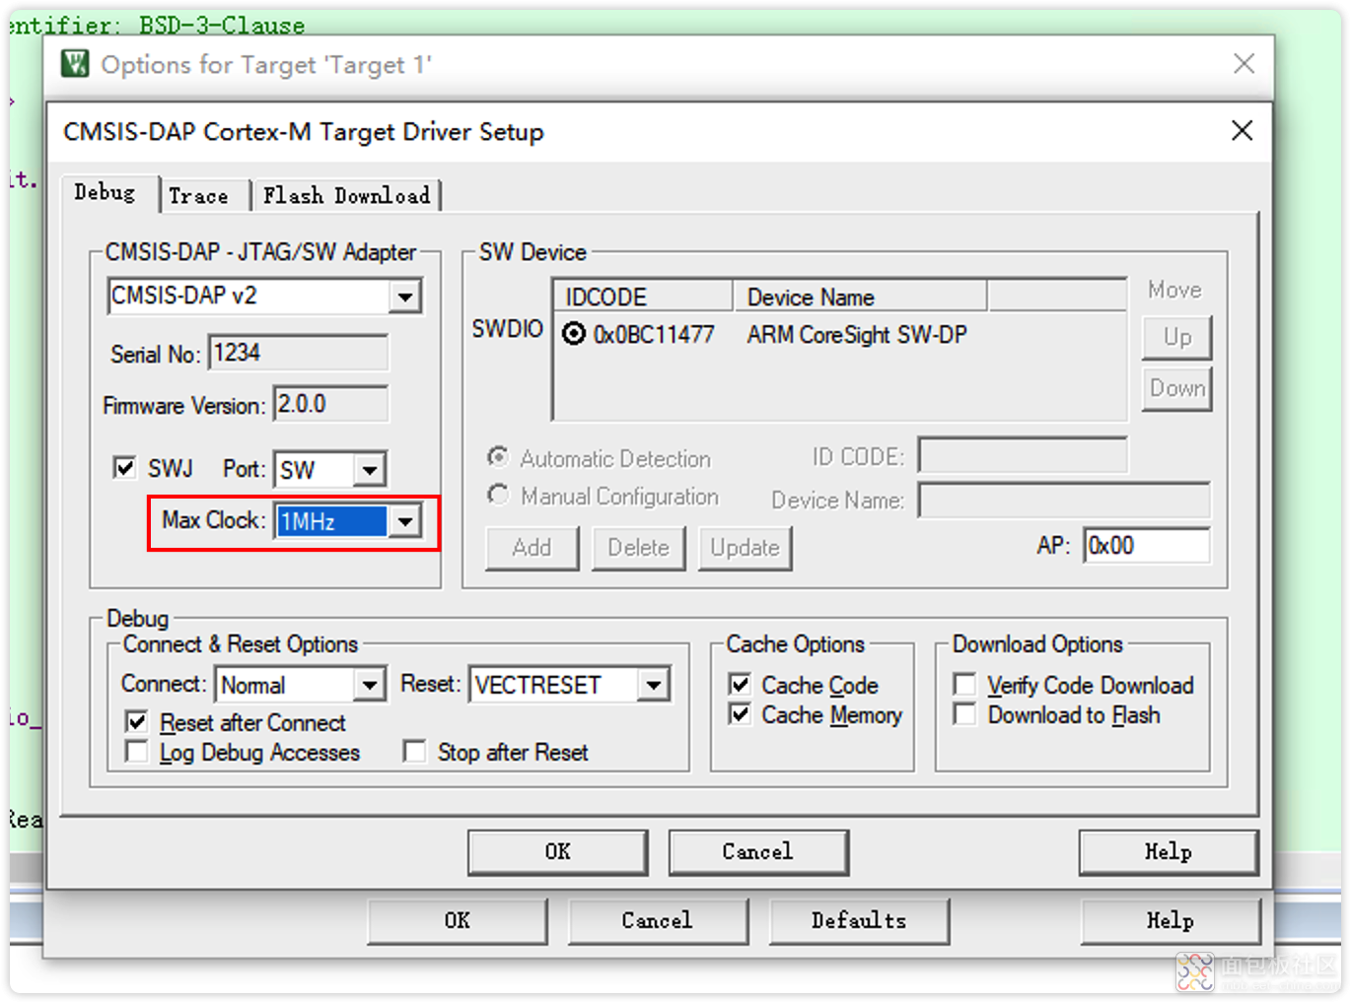This screenshot has width=1351, height=1003.
Task: Open the Reset dropdown set to VECTRESET
Action: [x=653, y=685]
